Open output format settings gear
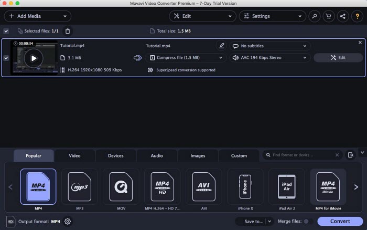Screen dimensions: 367x230 [x=68, y=221]
